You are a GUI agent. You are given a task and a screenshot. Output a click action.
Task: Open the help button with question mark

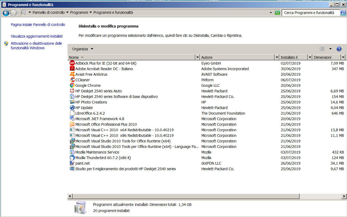[339, 49]
